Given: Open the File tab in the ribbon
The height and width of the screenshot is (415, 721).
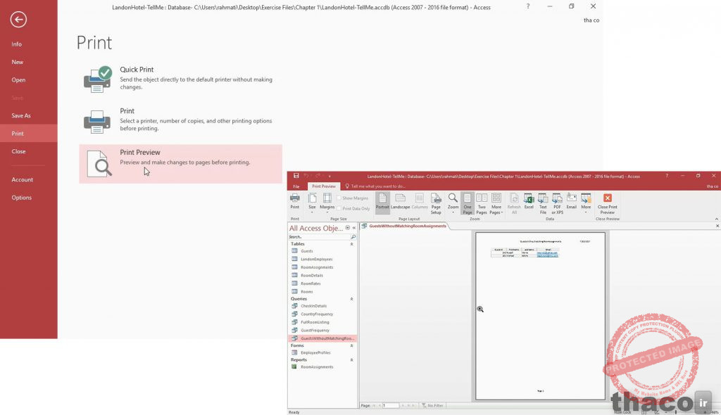Looking at the screenshot, I should tap(296, 186).
